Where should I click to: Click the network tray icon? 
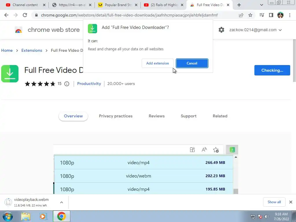tap(253, 217)
